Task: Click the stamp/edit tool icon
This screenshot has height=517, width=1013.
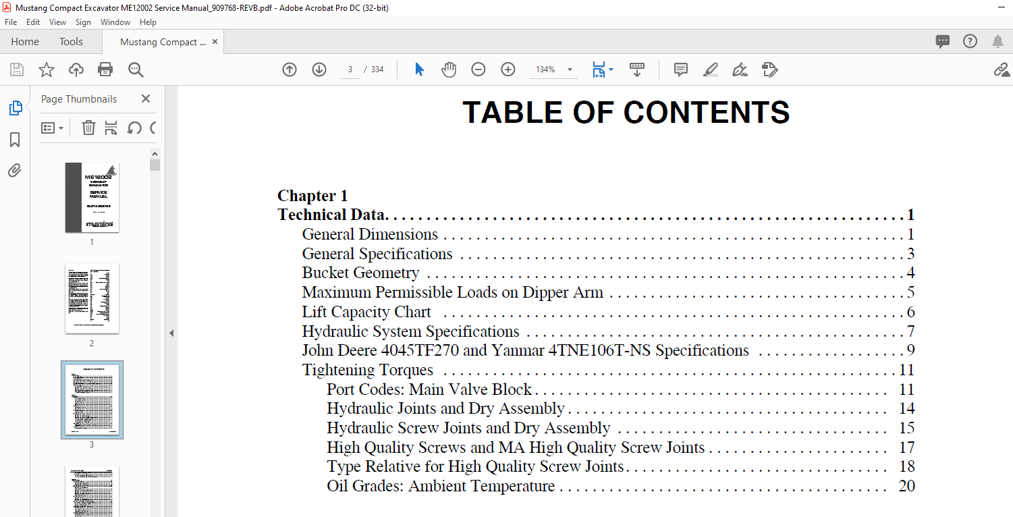Action: 769,70
